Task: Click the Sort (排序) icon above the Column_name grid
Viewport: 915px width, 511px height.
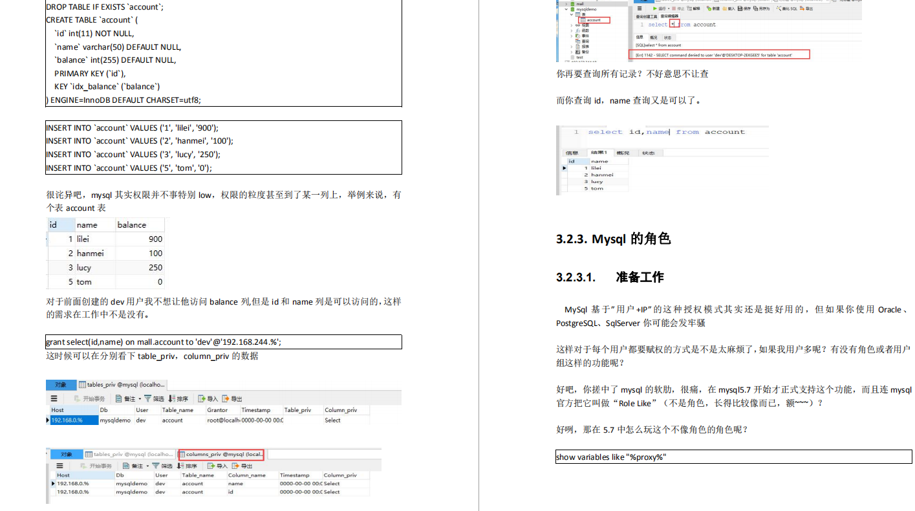Action: pos(180,466)
